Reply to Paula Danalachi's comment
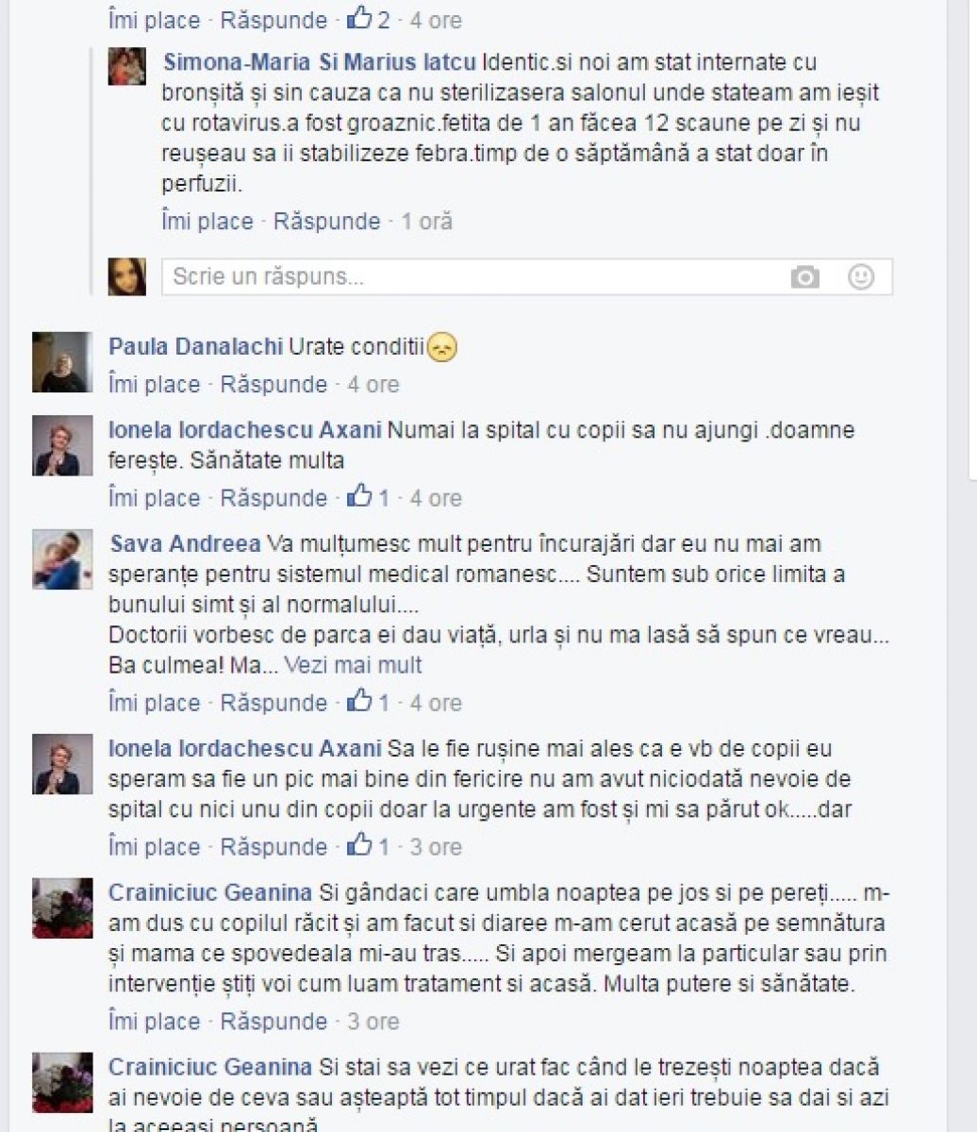977x1132 pixels. pos(273,384)
